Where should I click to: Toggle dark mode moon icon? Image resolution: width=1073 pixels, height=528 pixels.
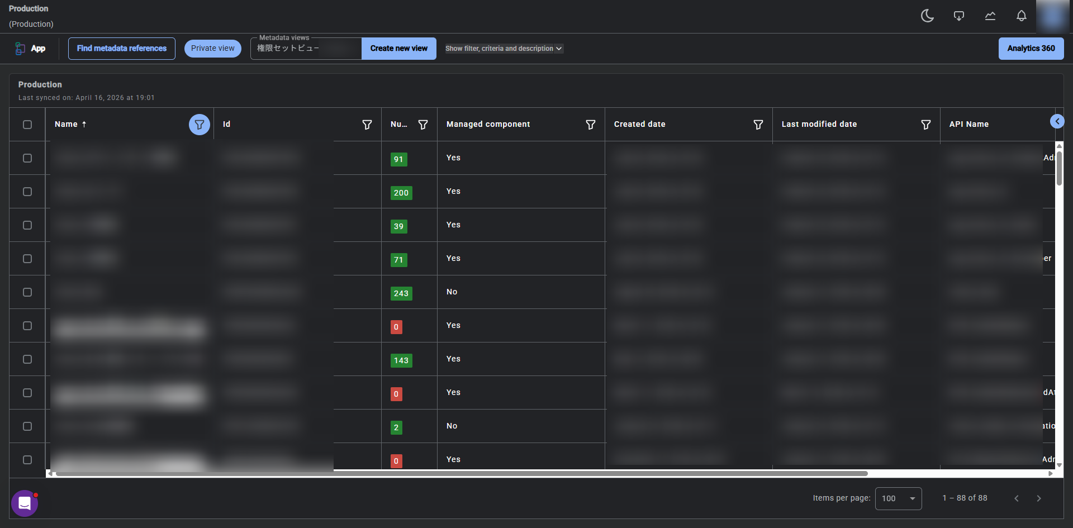coord(927,16)
